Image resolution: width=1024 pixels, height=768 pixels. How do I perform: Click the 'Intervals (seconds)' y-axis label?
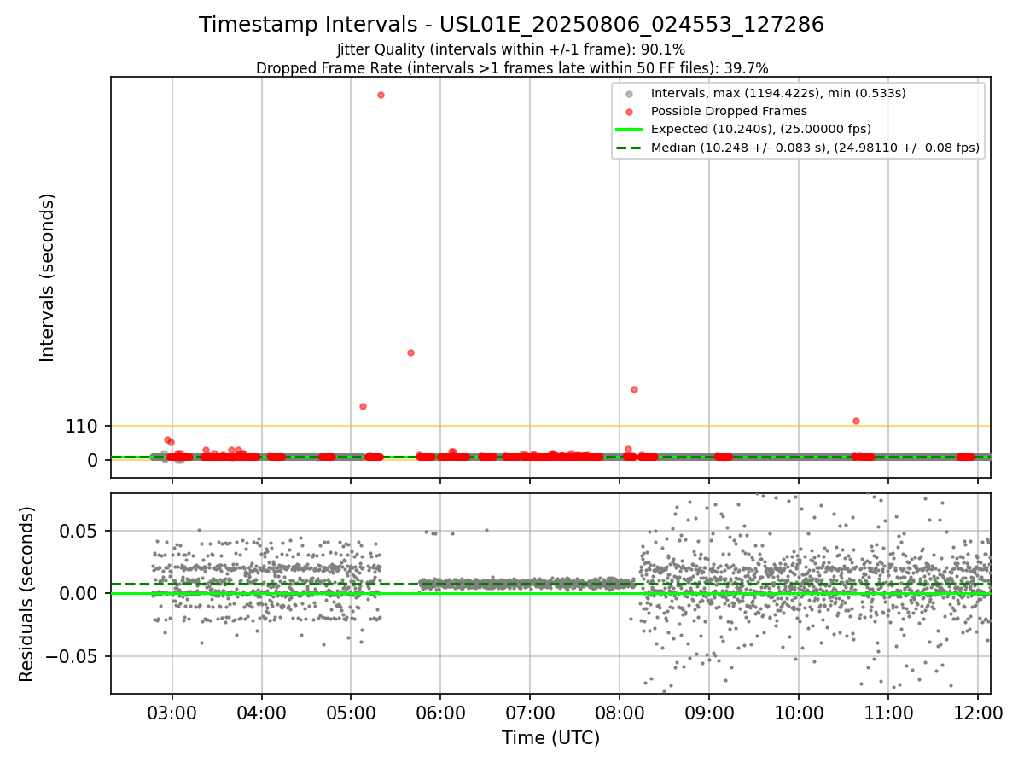point(48,277)
